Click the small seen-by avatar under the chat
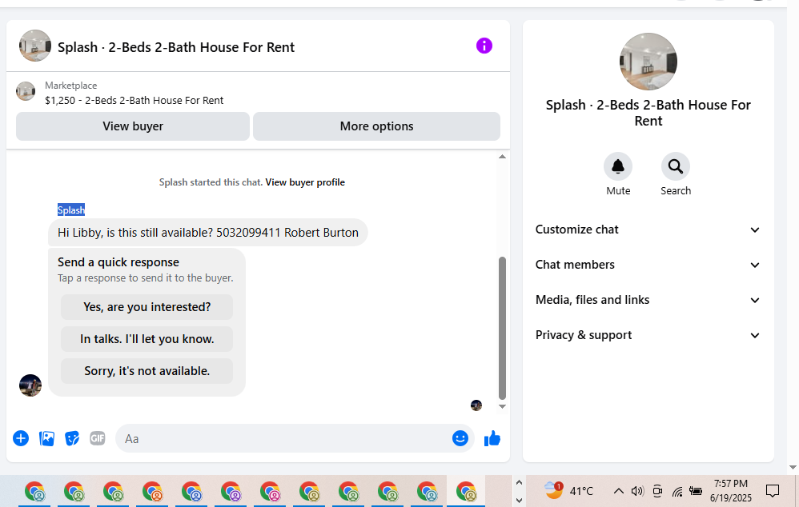 pyautogui.click(x=476, y=405)
